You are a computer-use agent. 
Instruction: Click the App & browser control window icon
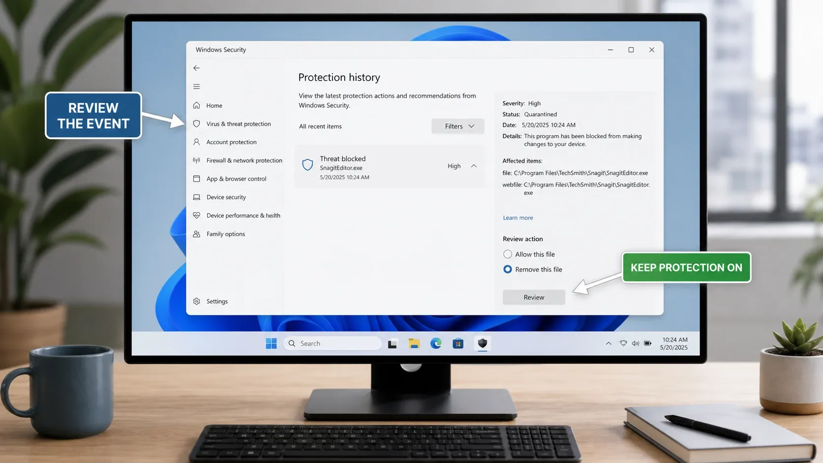point(196,179)
